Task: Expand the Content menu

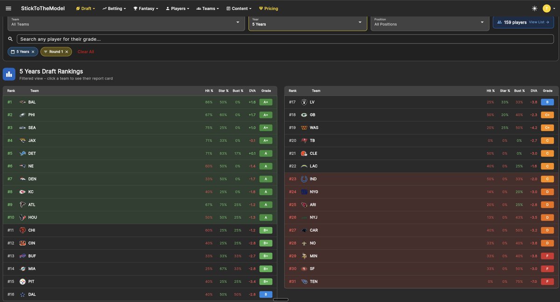Action: (239, 8)
